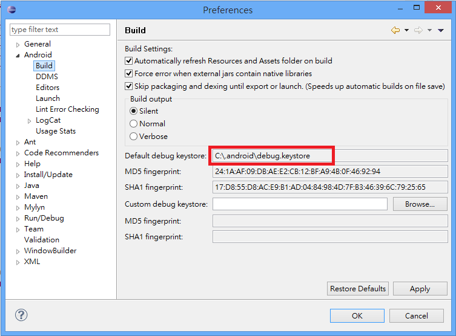This screenshot has width=456, height=336.
Task: Expand the Mylyn tree node
Action: point(18,208)
